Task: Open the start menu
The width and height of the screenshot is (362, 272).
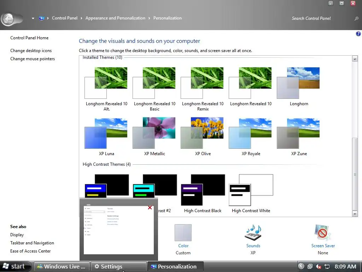Action: click(16, 266)
